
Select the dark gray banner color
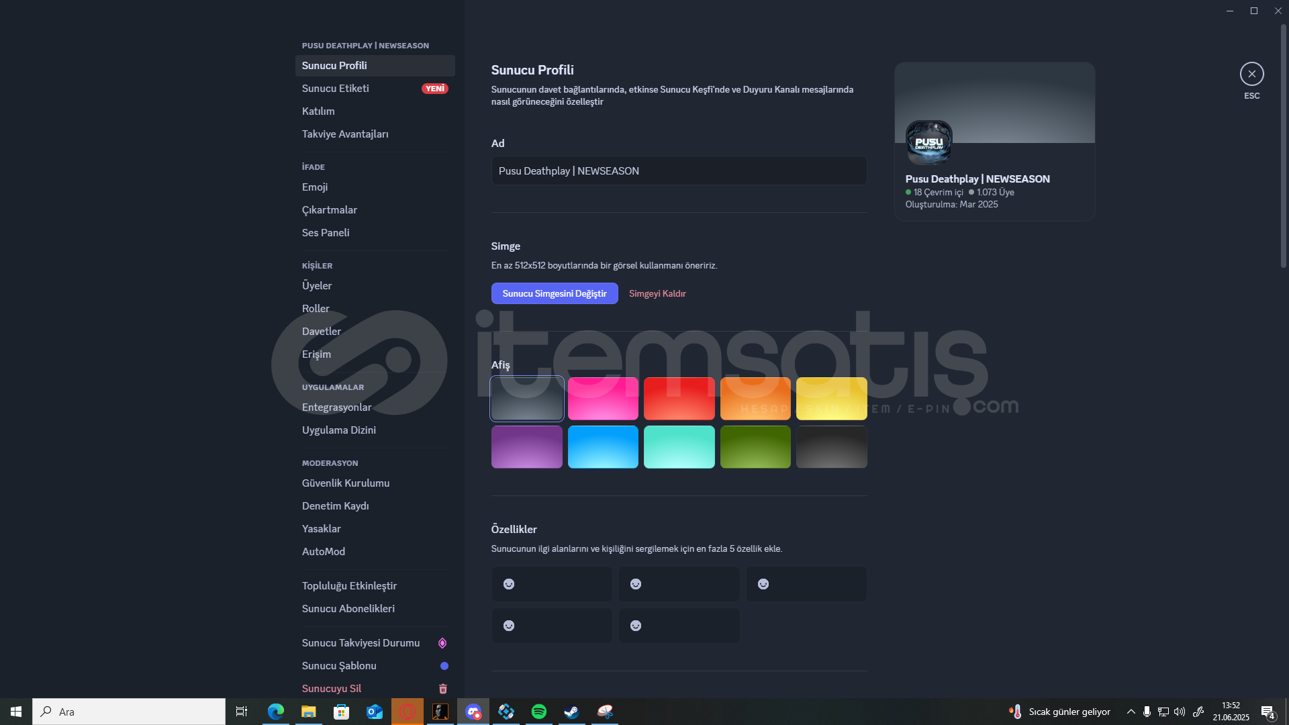527,399
